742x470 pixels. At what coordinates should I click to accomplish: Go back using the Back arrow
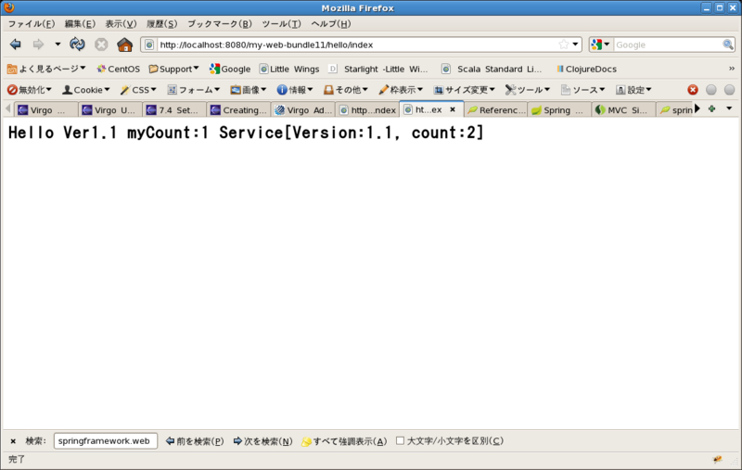tap(15, 44)
